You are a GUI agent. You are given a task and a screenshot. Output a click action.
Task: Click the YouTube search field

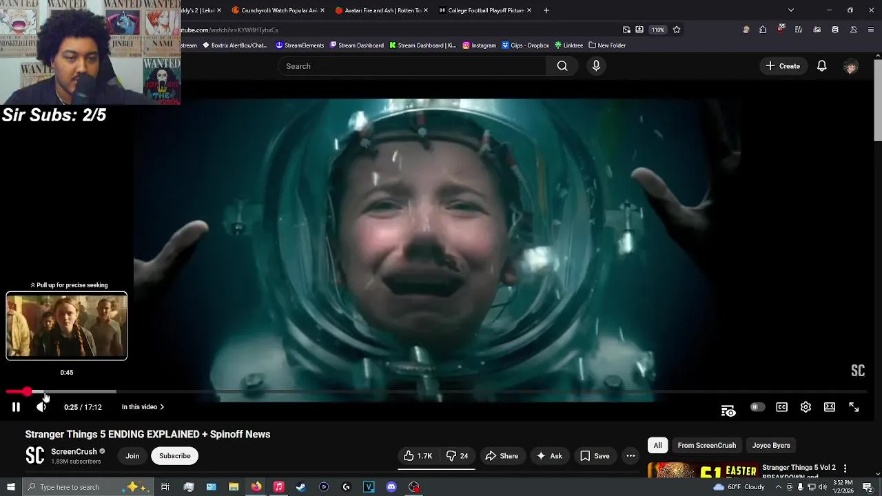click(x=412, y=66)
